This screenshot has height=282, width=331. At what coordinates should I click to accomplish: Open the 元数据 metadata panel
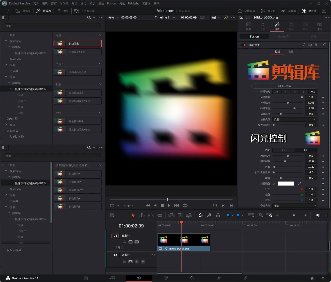point(289,11)
